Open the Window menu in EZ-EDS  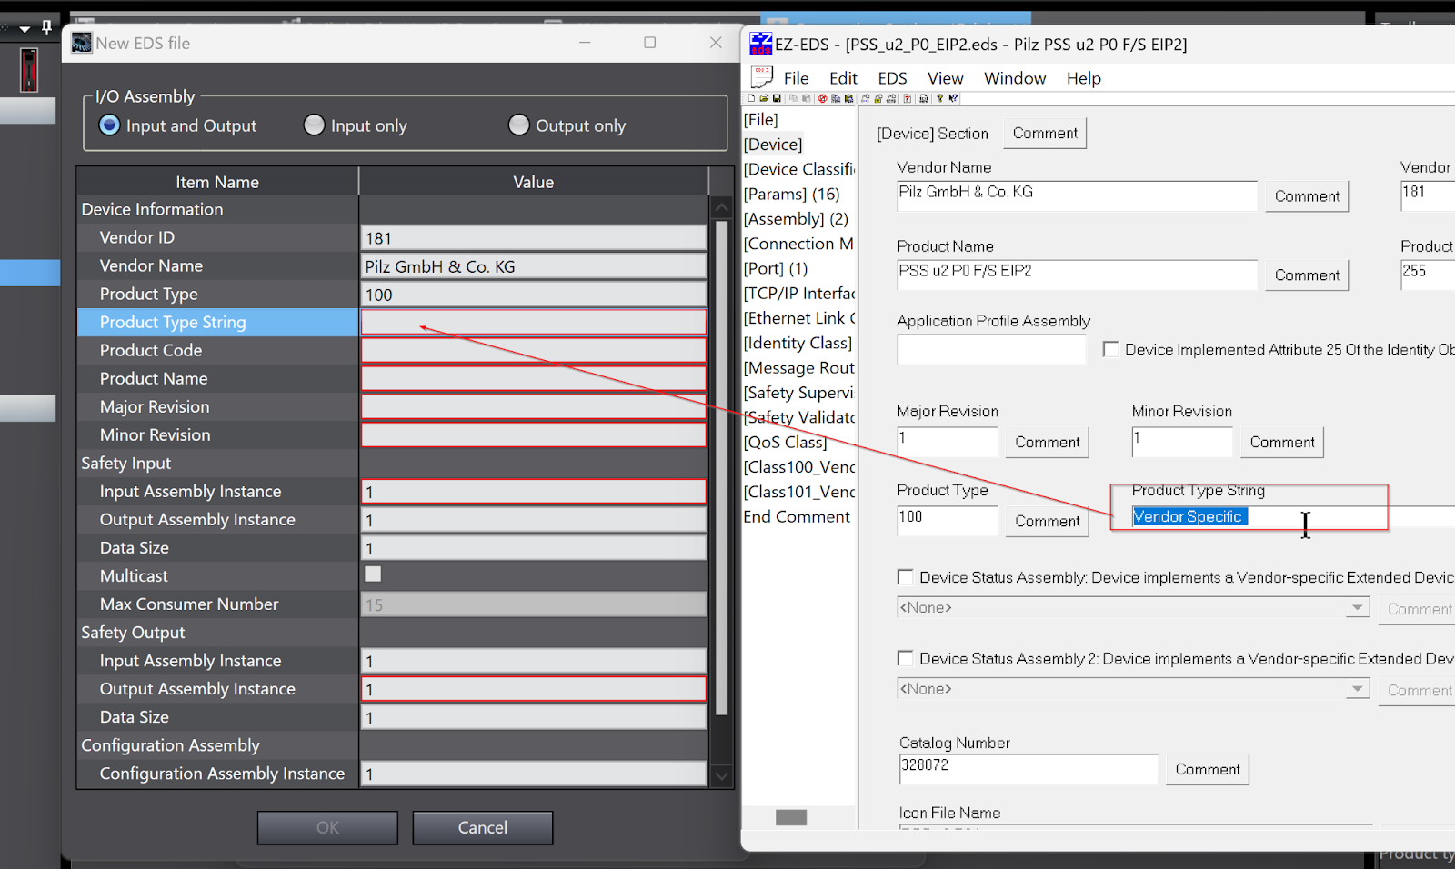click(1015, 78)
